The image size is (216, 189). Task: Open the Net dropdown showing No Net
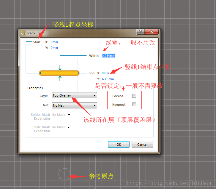(x=74, y=105)
